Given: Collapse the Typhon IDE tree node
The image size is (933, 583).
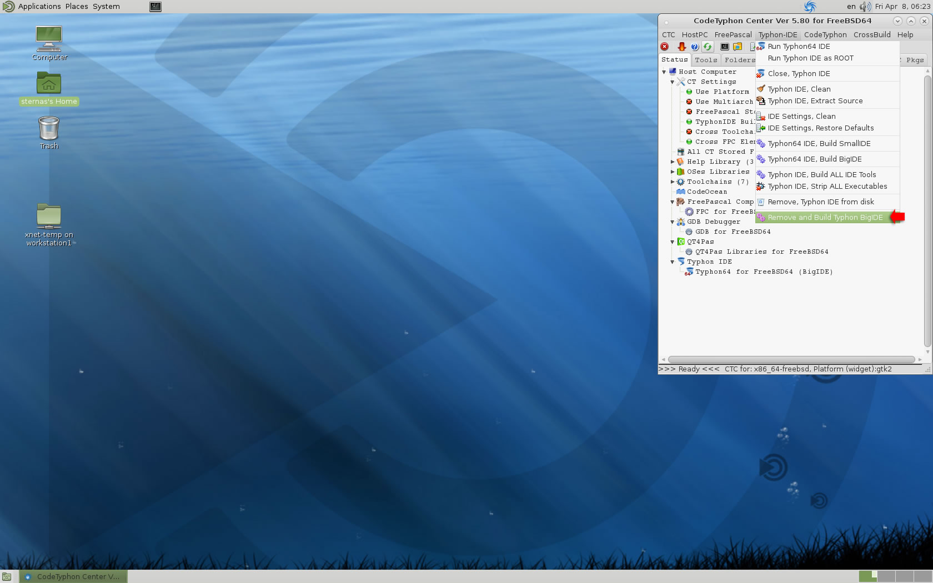Looking at the screenshot, I should 672,262.
